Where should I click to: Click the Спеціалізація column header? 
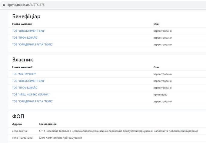click(x=48, y=124)
